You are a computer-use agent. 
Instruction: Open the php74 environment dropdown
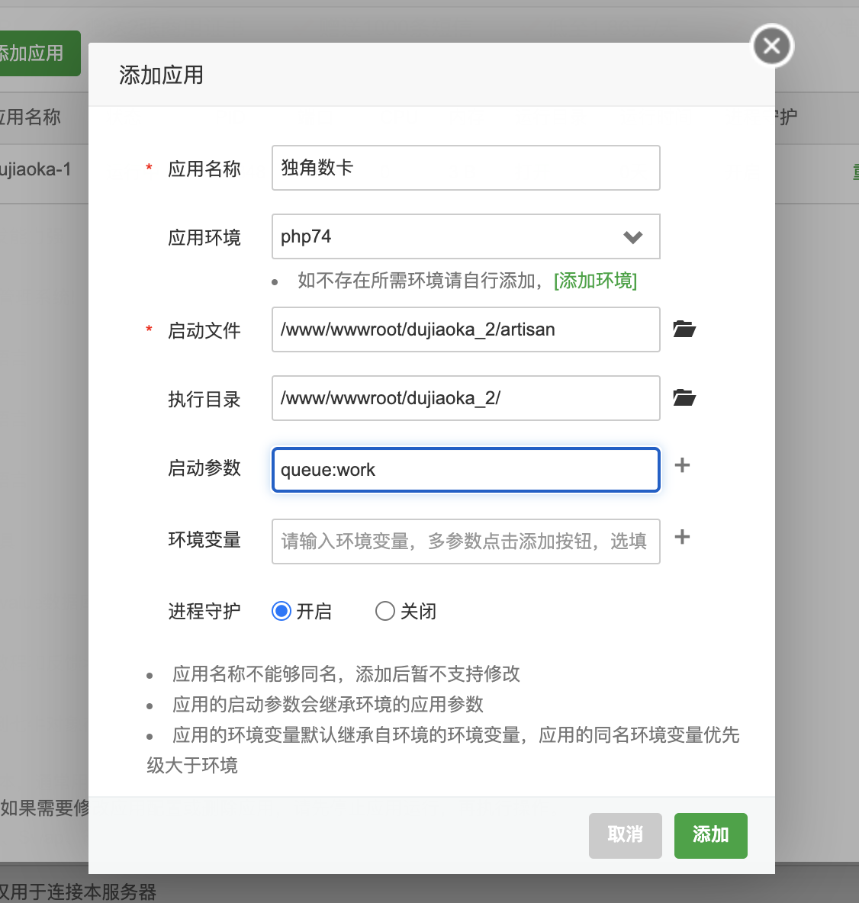(x=465, y=236)
